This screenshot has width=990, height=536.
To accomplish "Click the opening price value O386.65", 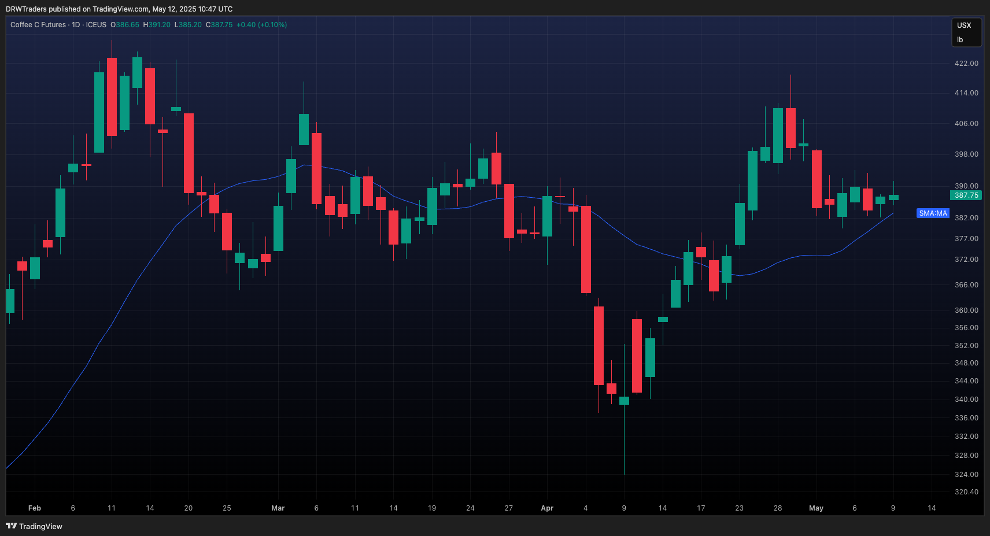I will click(125, 25).
